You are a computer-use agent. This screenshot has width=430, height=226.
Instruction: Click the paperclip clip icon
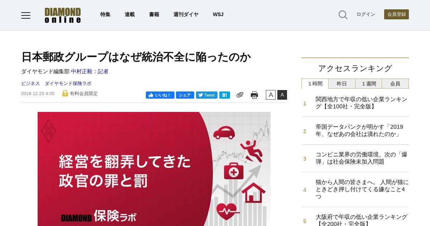point(240,95)
